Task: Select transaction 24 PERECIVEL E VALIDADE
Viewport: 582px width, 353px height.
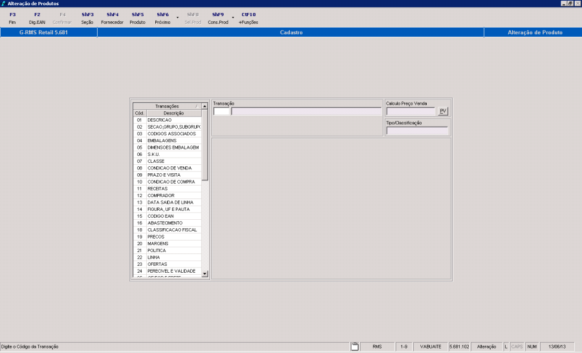Action: click(167, 271)
